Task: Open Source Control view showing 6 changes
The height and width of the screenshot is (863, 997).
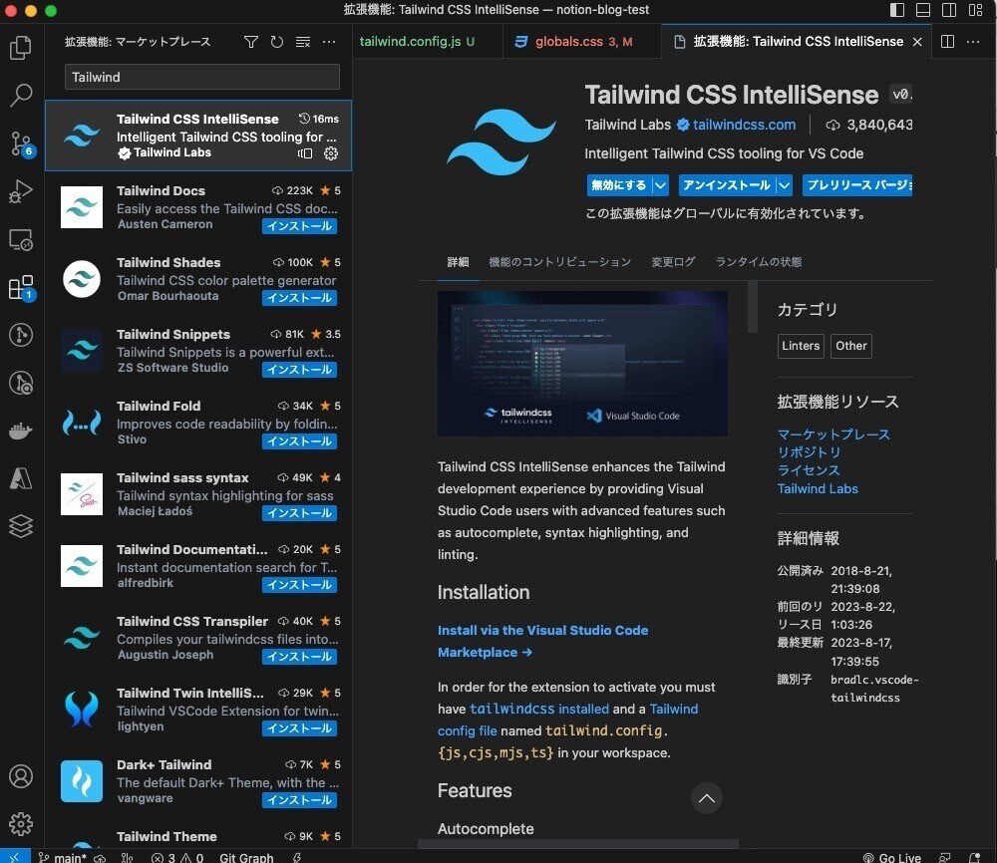Action: pyautogui.click(x=21, y=144)
